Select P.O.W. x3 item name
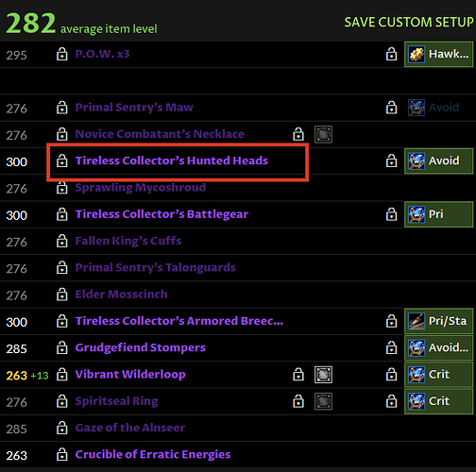This screenshot has width=476, height=472. (102, 54)
